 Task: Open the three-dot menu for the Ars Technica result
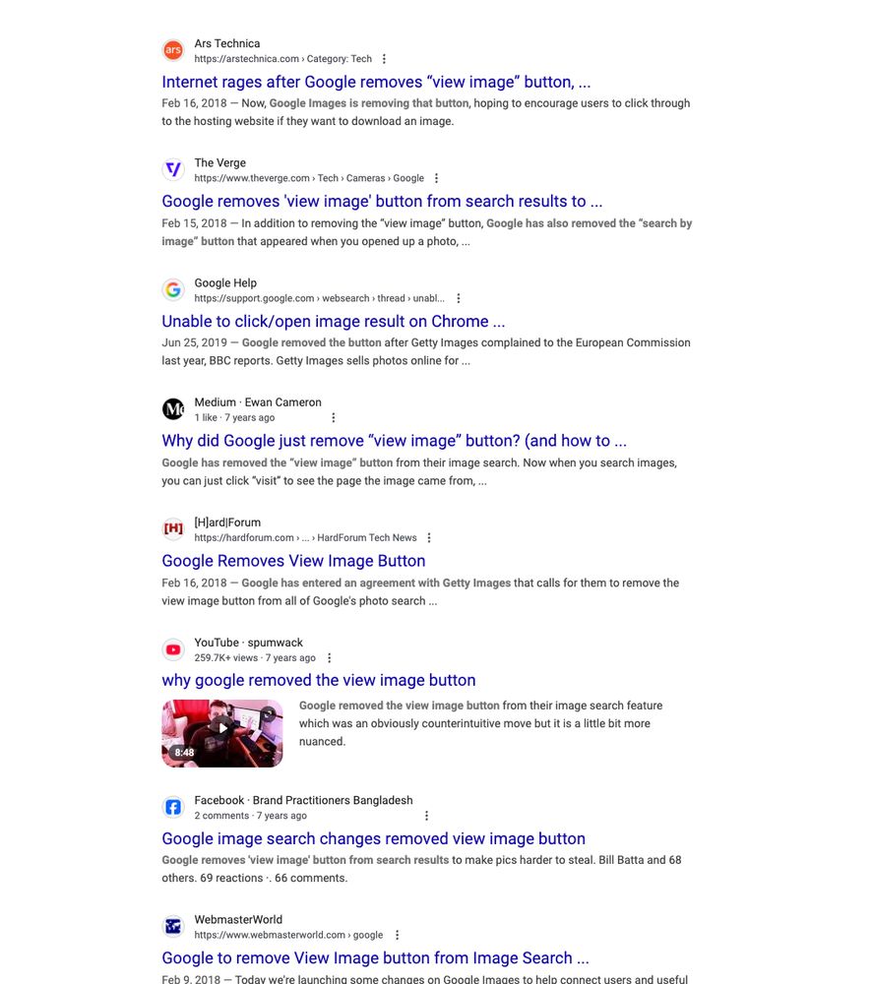[x=384, y=59]
